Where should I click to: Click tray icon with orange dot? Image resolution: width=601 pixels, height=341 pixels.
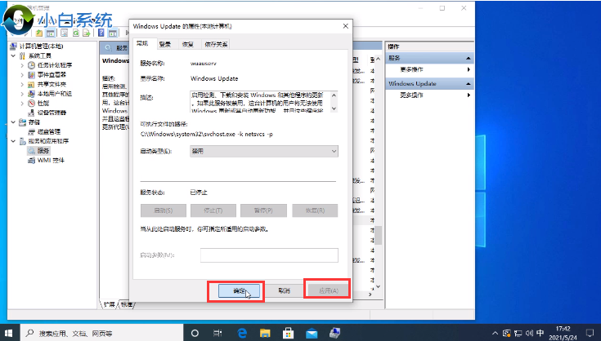pos(507,333)
